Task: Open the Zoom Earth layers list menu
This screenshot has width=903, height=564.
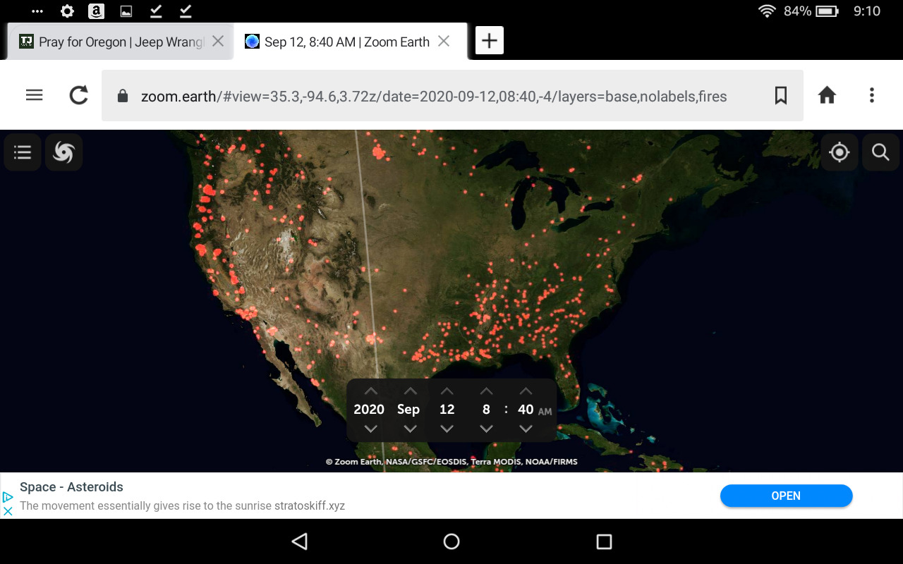Action: pos(23,152)
